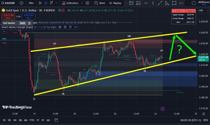The height and width of the screenshot is (125, 210).
Task: Click the 2,617.52 BUY button
Action: pos(29,16)
